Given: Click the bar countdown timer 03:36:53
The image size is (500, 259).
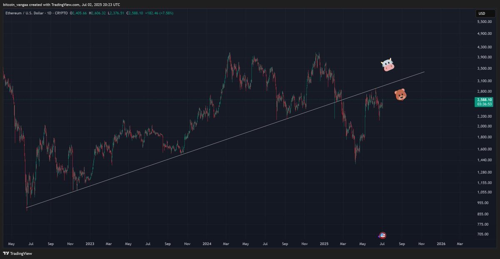Looking at the screenshot, I should tap(485, 105).
